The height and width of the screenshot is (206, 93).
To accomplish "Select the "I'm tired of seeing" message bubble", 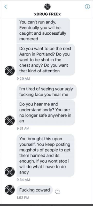I will (47, 92).
